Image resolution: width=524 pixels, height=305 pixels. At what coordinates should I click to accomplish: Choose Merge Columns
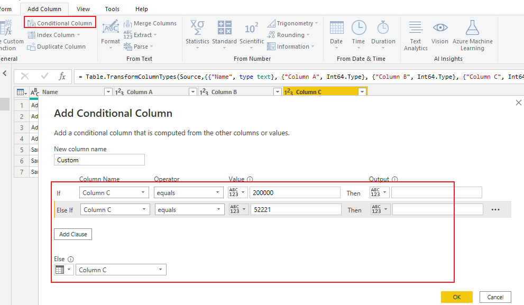(x=150, y=23)
